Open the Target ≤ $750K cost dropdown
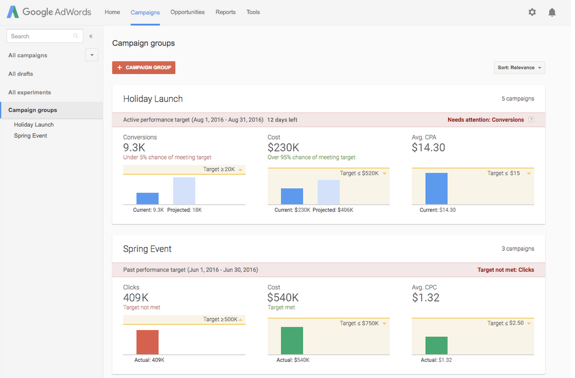Image resolution: width=575 pixels, height=378 pixels. point(385,322)
